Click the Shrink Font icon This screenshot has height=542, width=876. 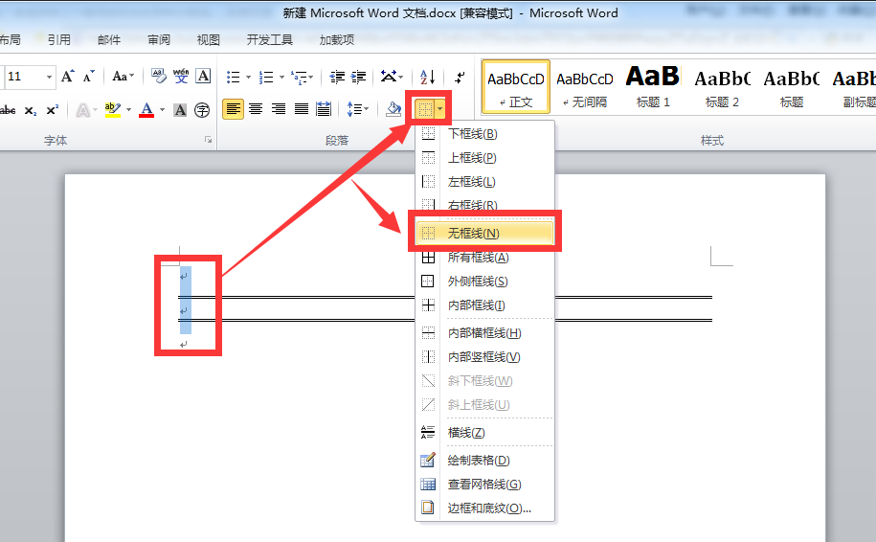(x=89, y=76)
